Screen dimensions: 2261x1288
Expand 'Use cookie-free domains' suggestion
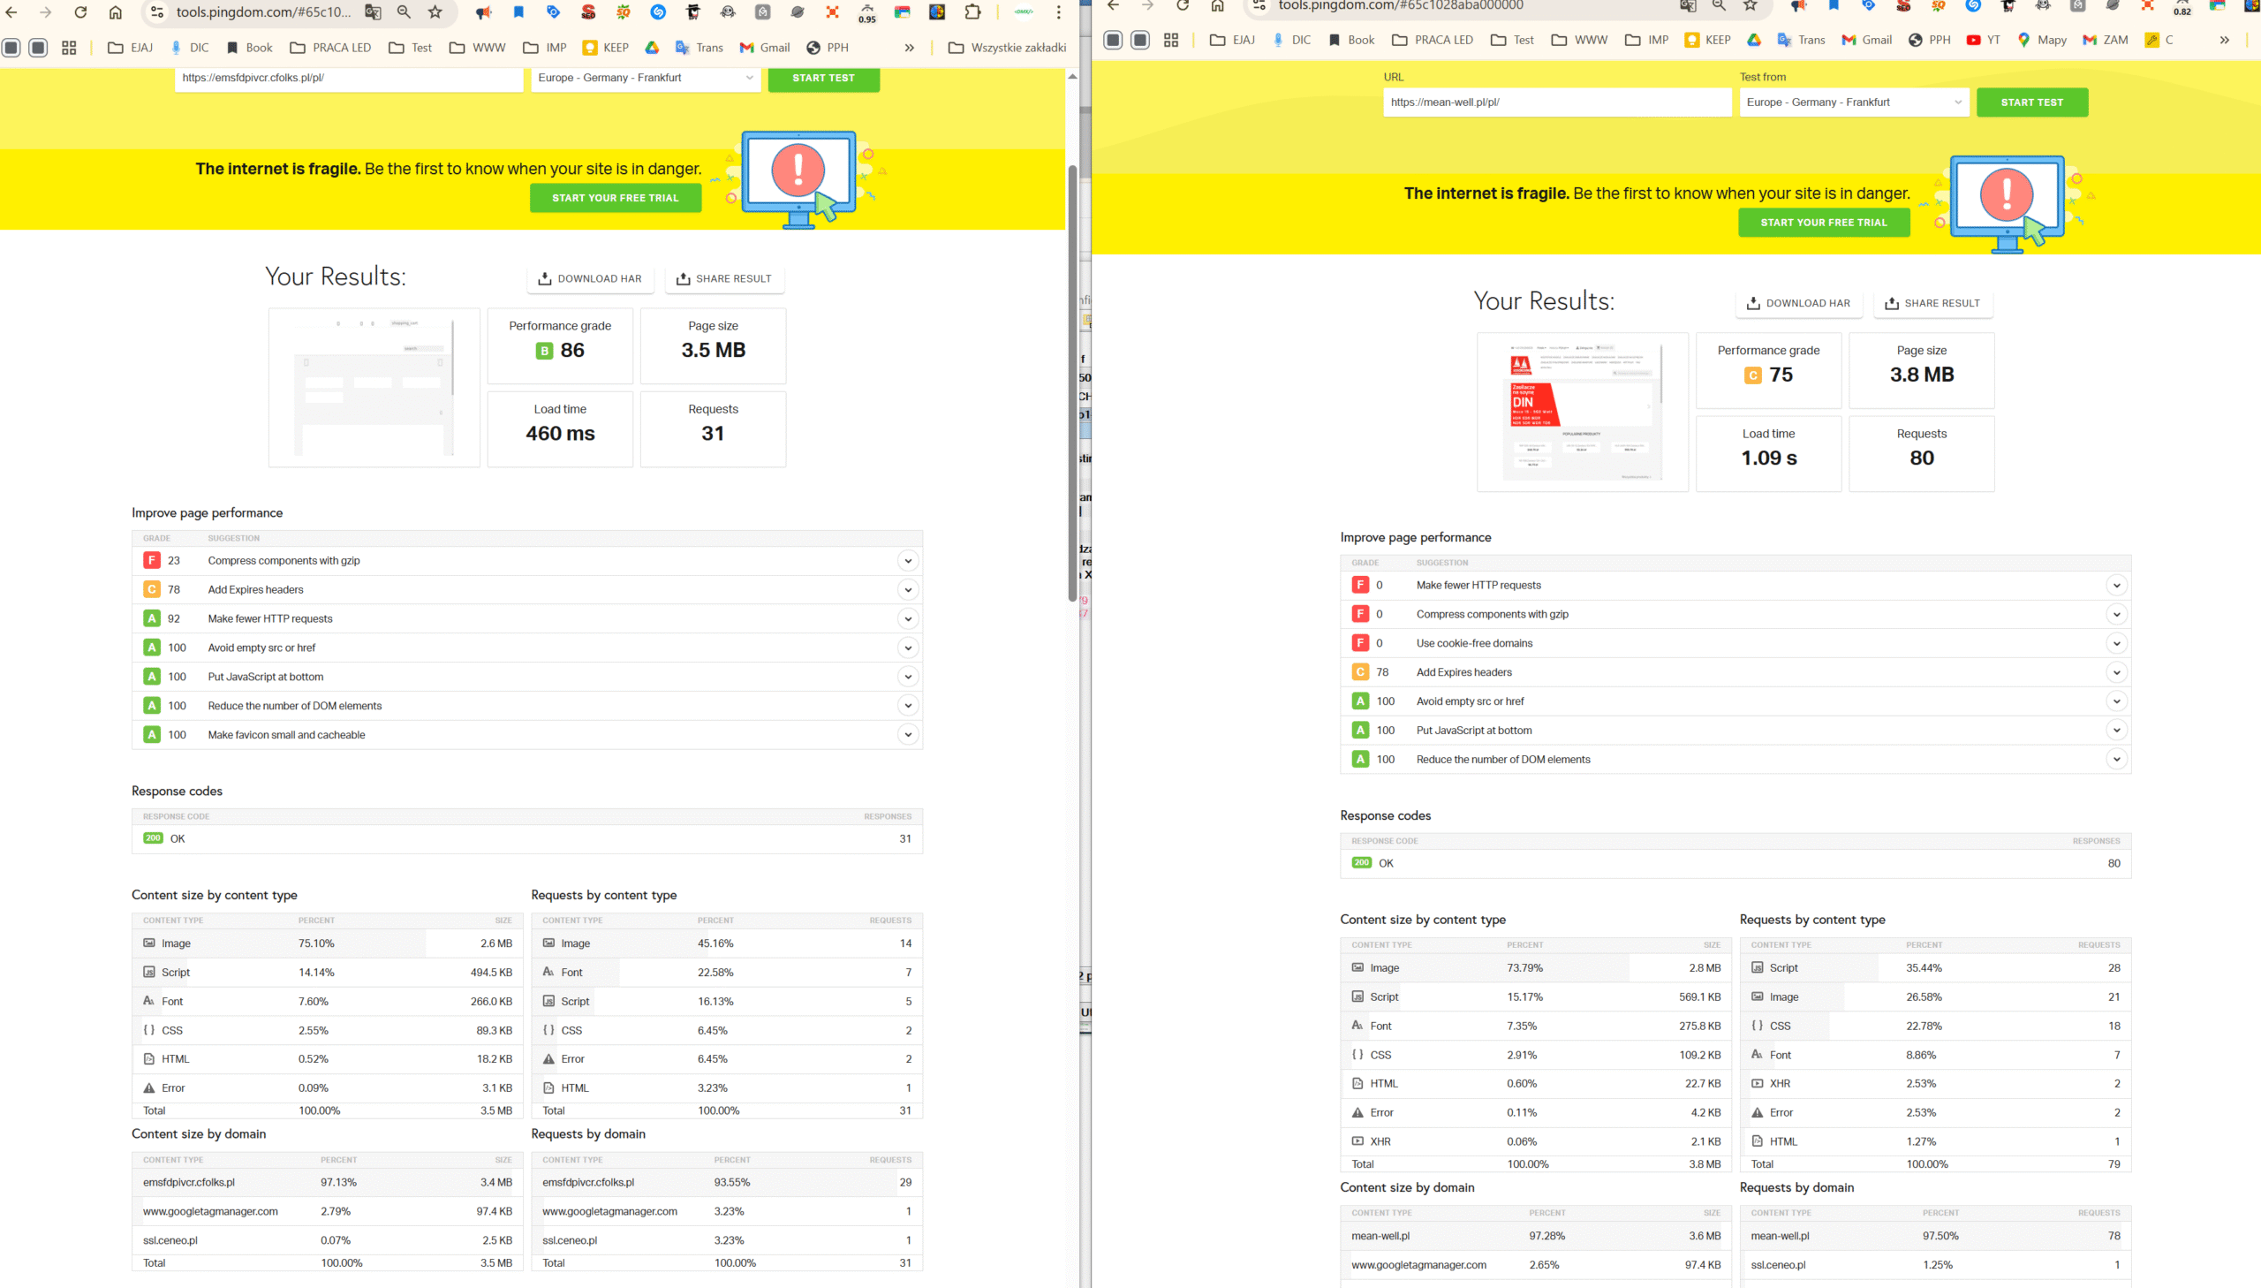coord(2116,643)
